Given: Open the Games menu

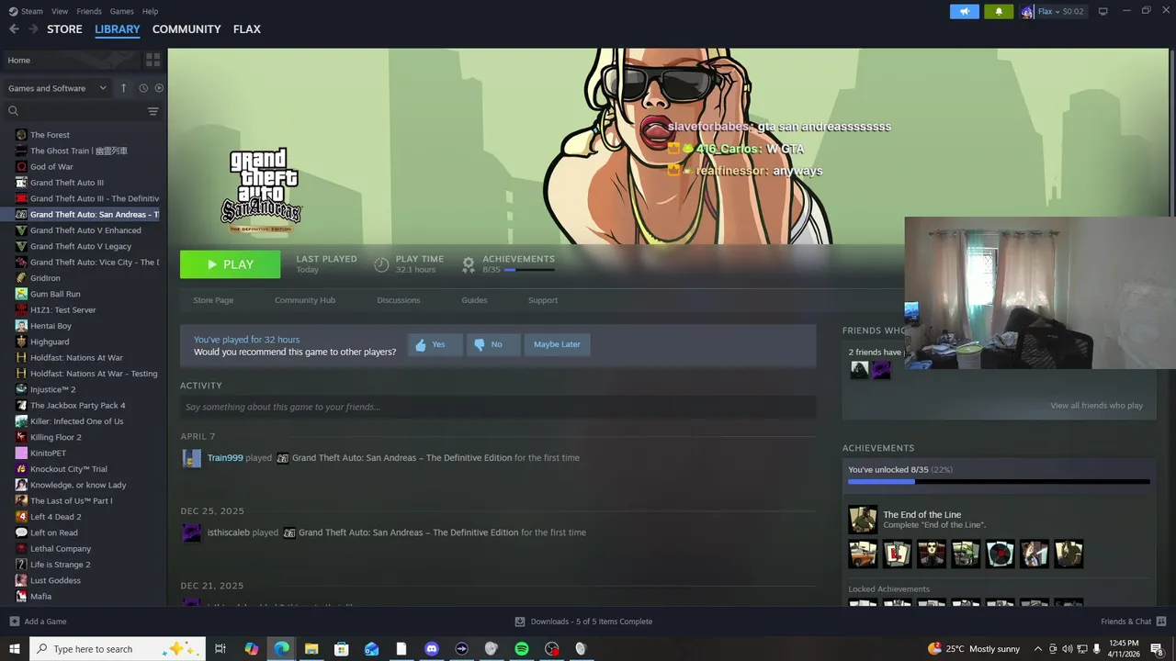Looking at the screenshot, I should click(121, 11).
